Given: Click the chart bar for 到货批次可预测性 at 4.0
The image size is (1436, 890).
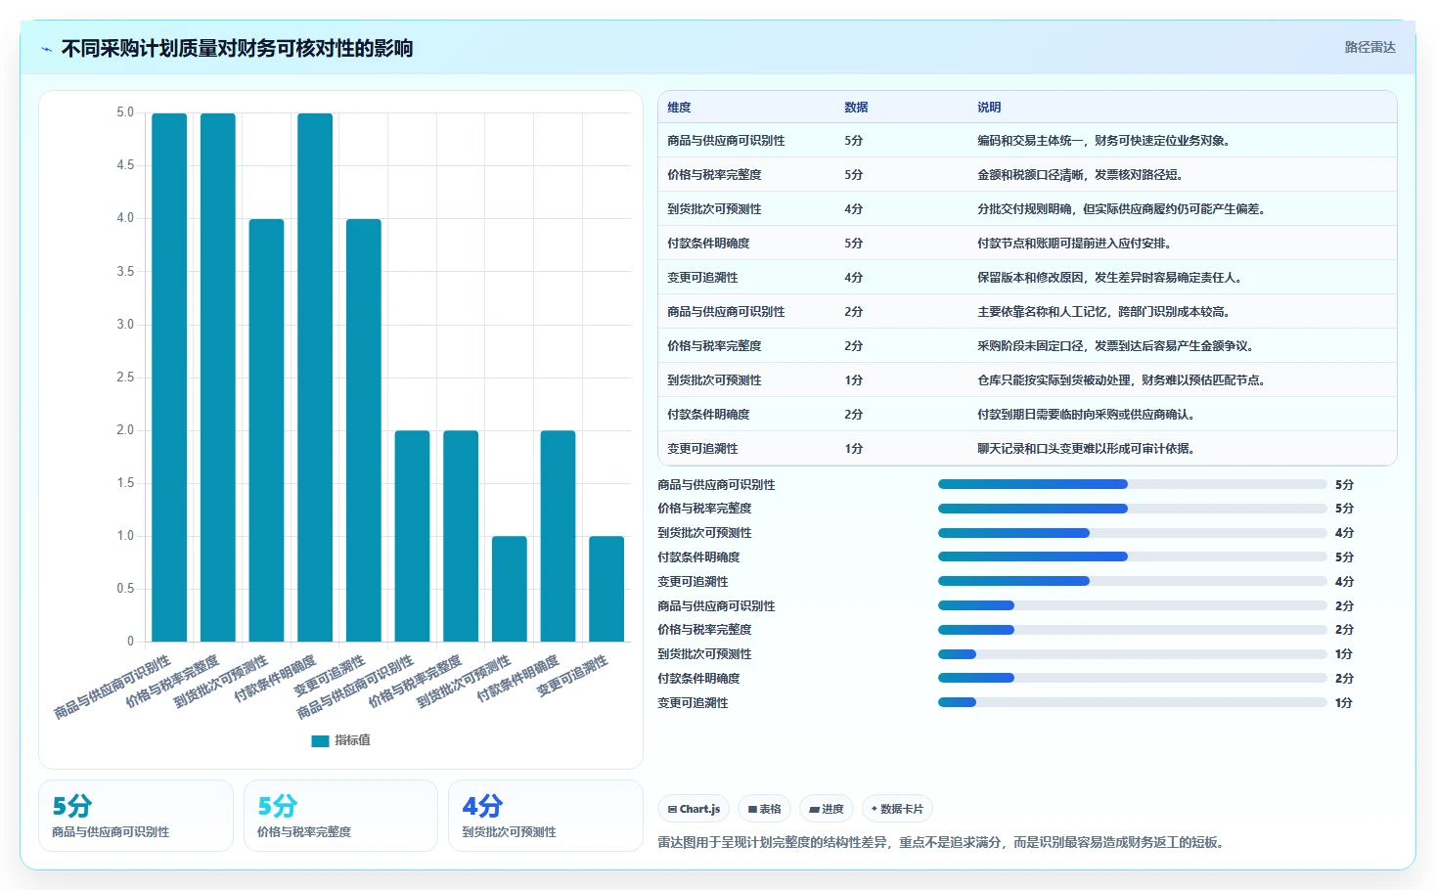Looking at the screenshot, I should (266, 430).
